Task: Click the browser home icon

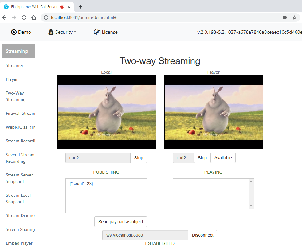Action: click(x=34, y=17)
